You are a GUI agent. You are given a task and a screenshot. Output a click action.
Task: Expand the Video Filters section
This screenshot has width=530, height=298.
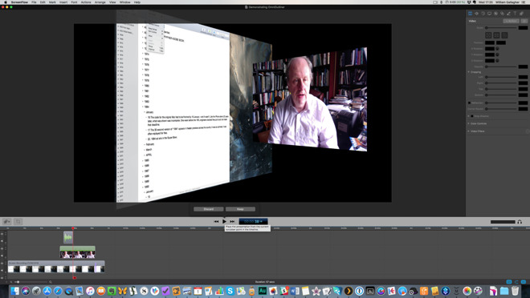point(468,131)
